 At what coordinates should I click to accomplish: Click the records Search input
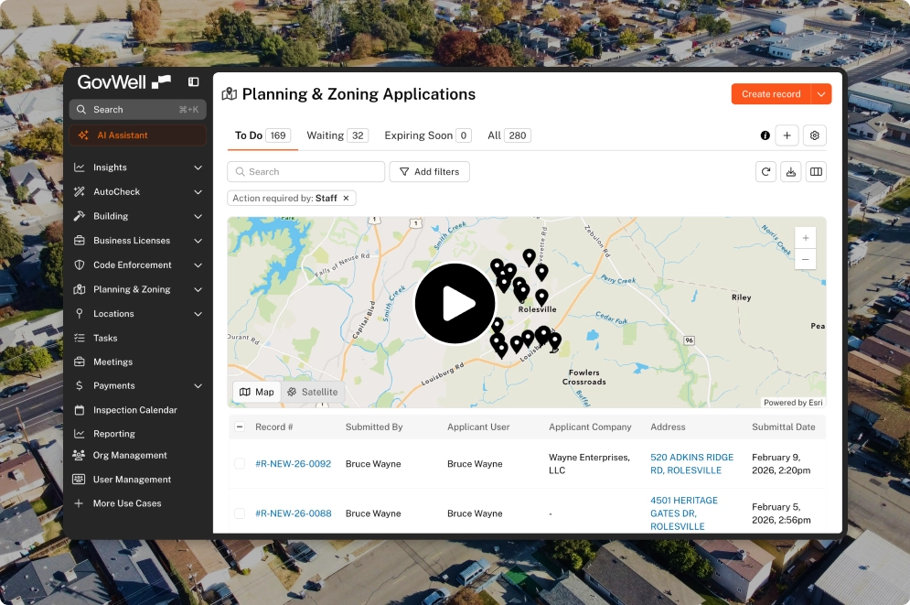click(305, 172)
